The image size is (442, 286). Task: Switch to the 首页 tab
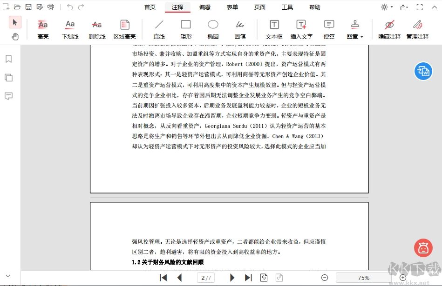tap(150, 7)
